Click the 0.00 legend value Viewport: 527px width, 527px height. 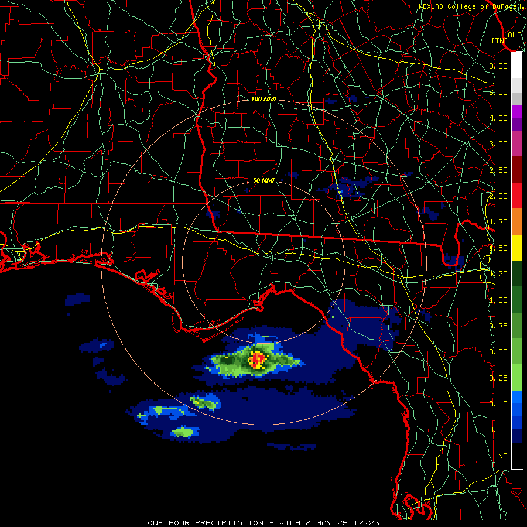click(498, 430)
